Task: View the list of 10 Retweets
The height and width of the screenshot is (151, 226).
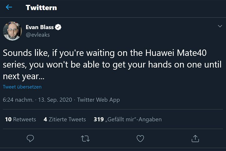Action: tap(20, 119)
